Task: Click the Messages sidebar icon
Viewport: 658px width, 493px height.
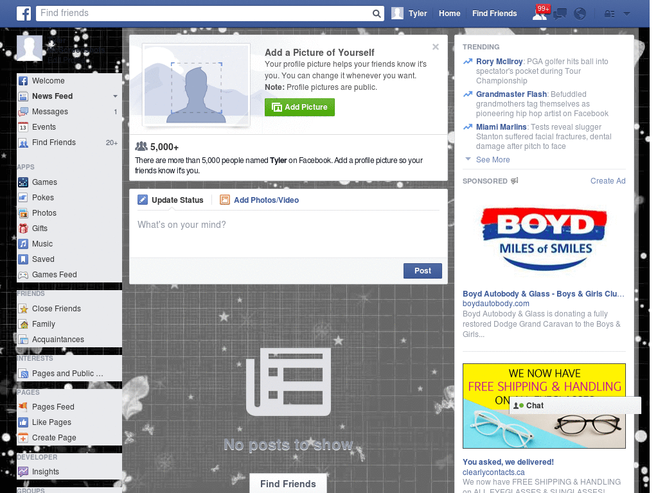Action: pyautogui.click(x=23, y=112)
